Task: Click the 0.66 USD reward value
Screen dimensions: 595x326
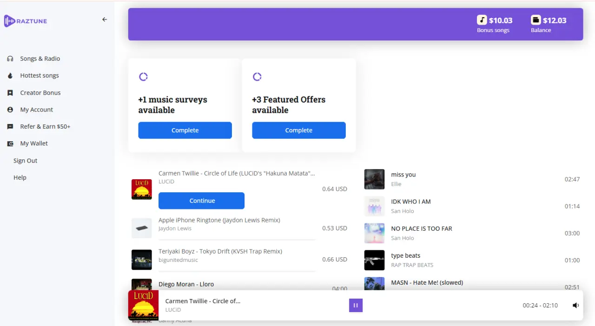Action: coord(335,259)
